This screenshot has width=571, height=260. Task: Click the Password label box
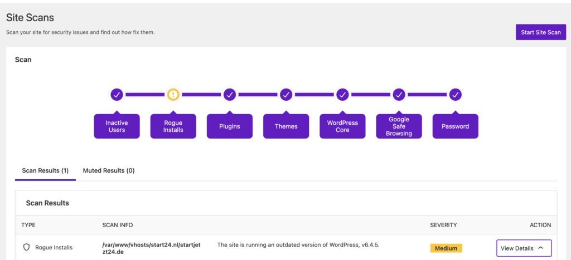tap(456, 126)
